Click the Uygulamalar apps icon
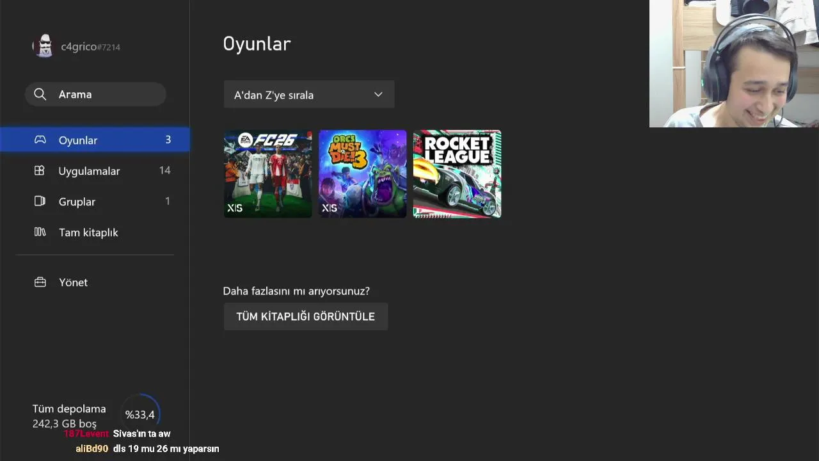Image resolution: width=819 pixels, height=461 pixels. tap(40, 170)
